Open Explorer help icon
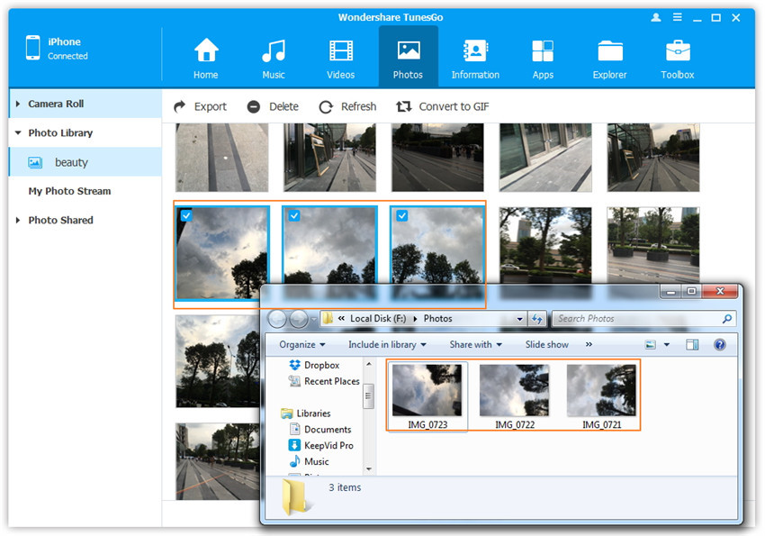The image size is (765, 536). click(x=720, y=345)
